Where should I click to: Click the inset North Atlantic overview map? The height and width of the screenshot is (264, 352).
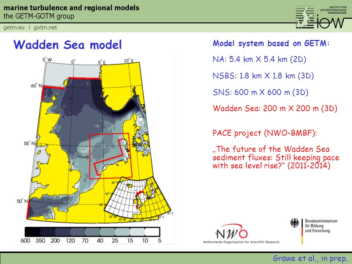(137, 198)
